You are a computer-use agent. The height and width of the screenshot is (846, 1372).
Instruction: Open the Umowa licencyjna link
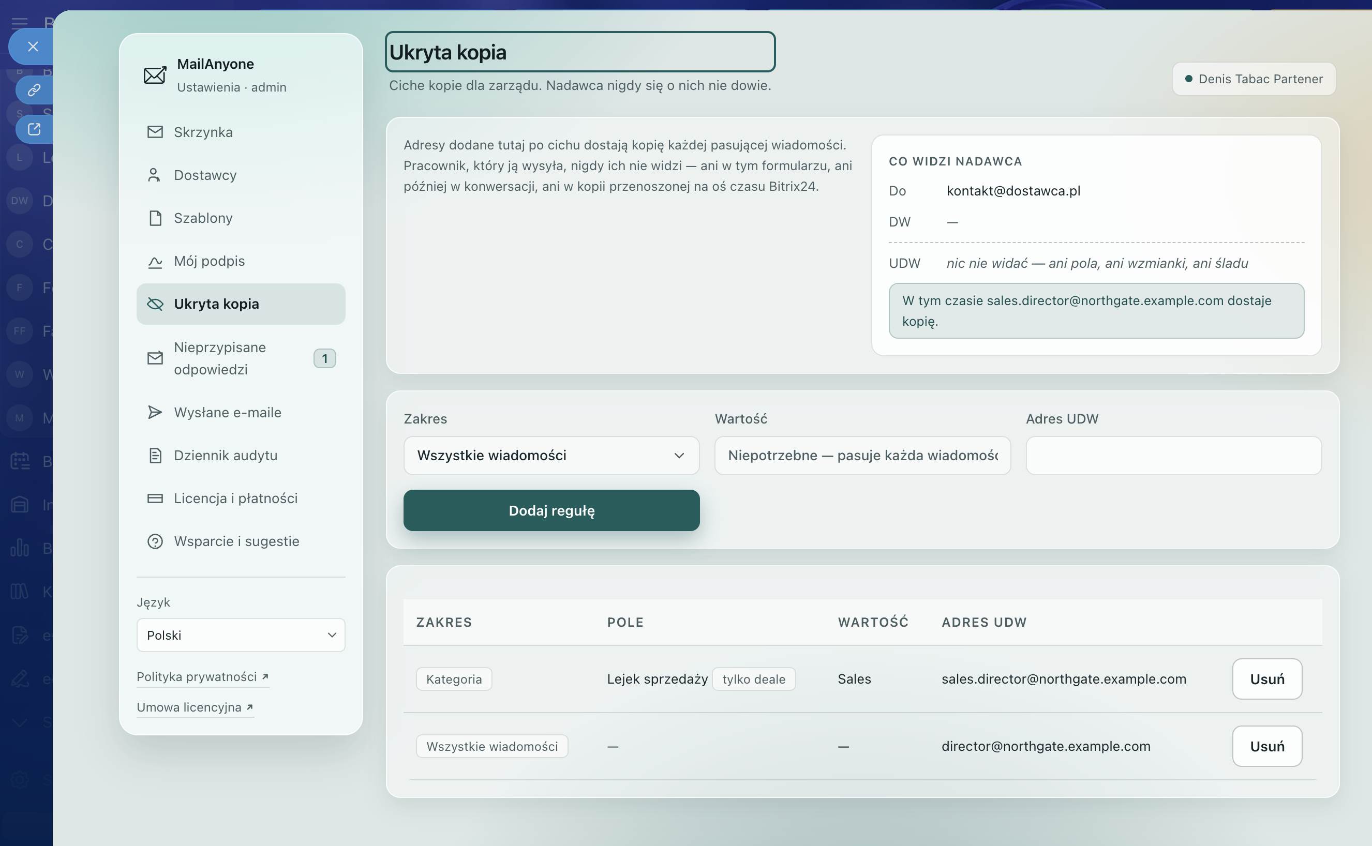coord(195,707)
